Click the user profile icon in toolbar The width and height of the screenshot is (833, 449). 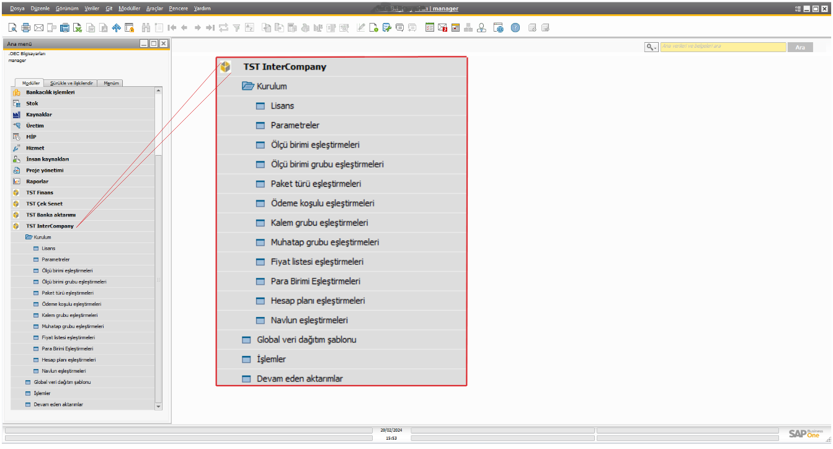coord(481,28)
